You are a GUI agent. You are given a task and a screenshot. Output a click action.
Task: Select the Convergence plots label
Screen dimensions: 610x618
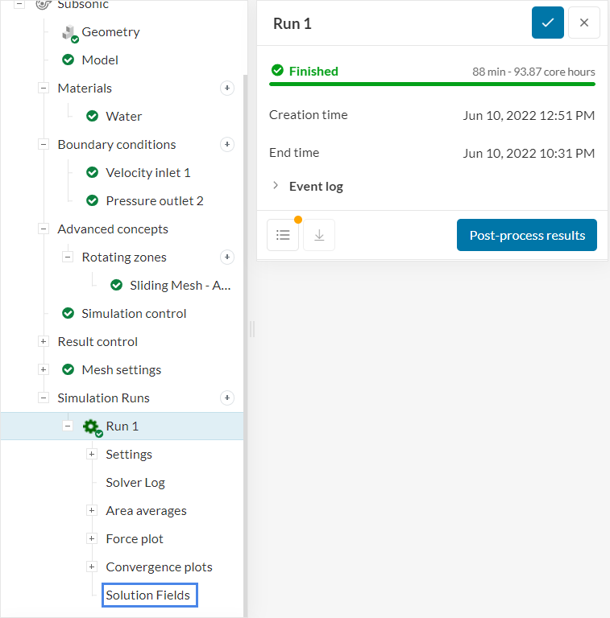coord(159,566)
